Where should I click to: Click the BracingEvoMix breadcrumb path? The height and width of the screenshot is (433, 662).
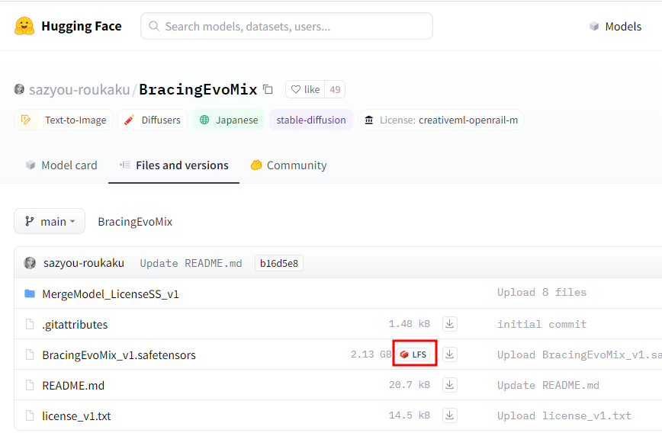click(135, 222)
